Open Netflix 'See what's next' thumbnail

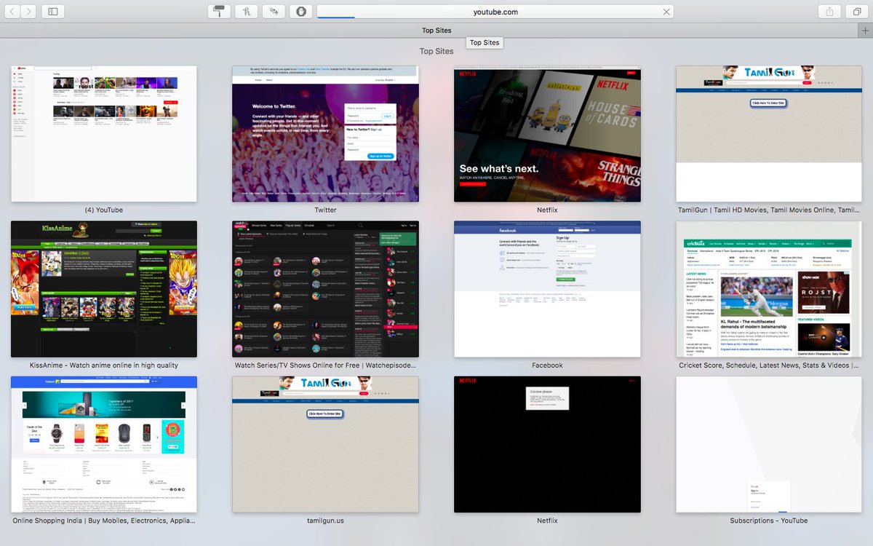tap(547, 134)
